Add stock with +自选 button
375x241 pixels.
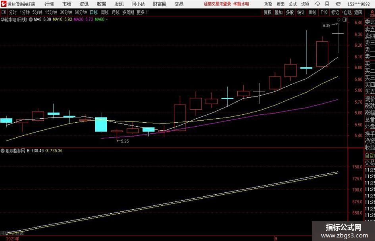click(346, 12)
